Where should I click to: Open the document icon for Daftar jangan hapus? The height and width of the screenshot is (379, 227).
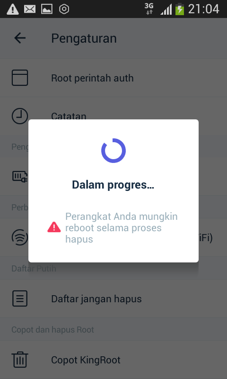[20, 298]
